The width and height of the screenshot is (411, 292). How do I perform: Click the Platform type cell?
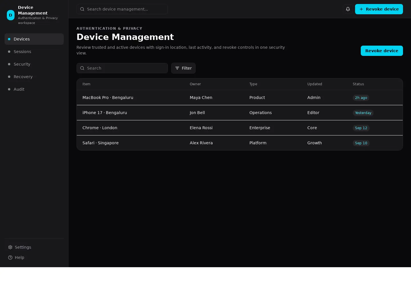point(258,143)
